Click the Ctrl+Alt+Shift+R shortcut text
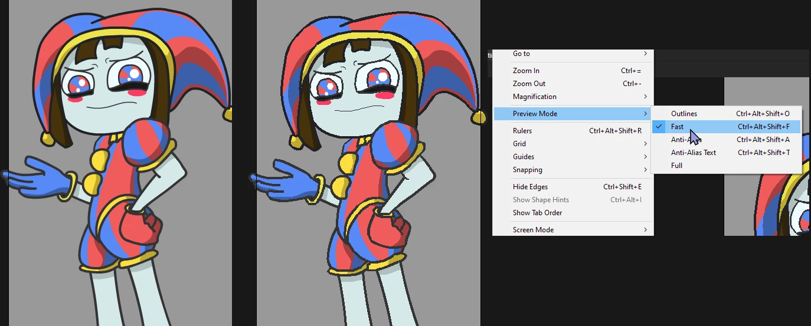Viewport: 811px width, 326px height. pos(615,131)
